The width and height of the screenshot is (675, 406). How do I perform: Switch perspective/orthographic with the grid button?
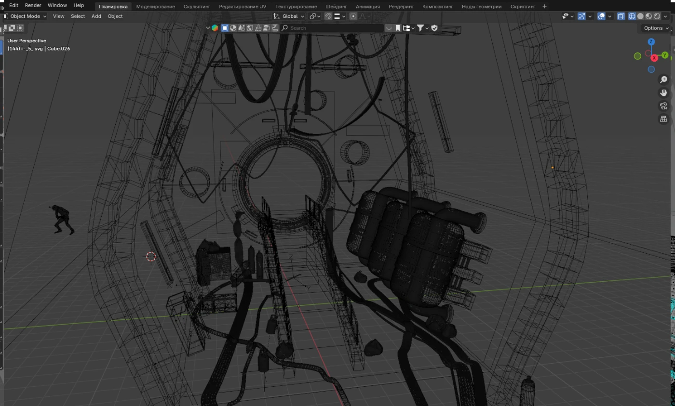[x=664, y=119]
